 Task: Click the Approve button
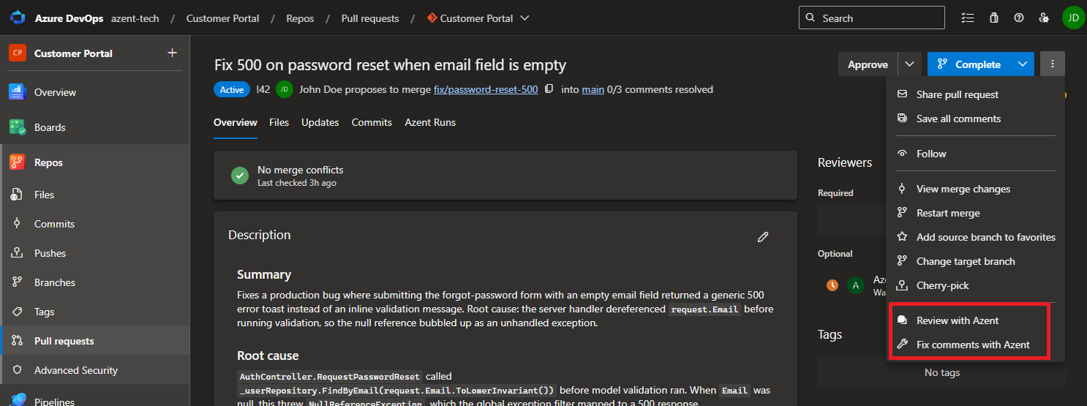pyautogui.click(x=868, y=64)
